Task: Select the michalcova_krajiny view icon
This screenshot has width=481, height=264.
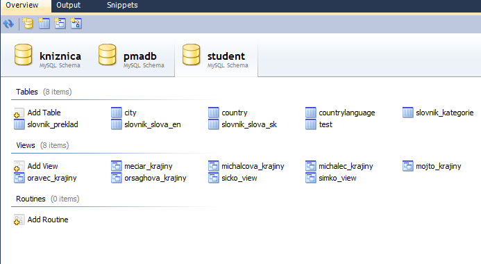Action: coord(214,166)
